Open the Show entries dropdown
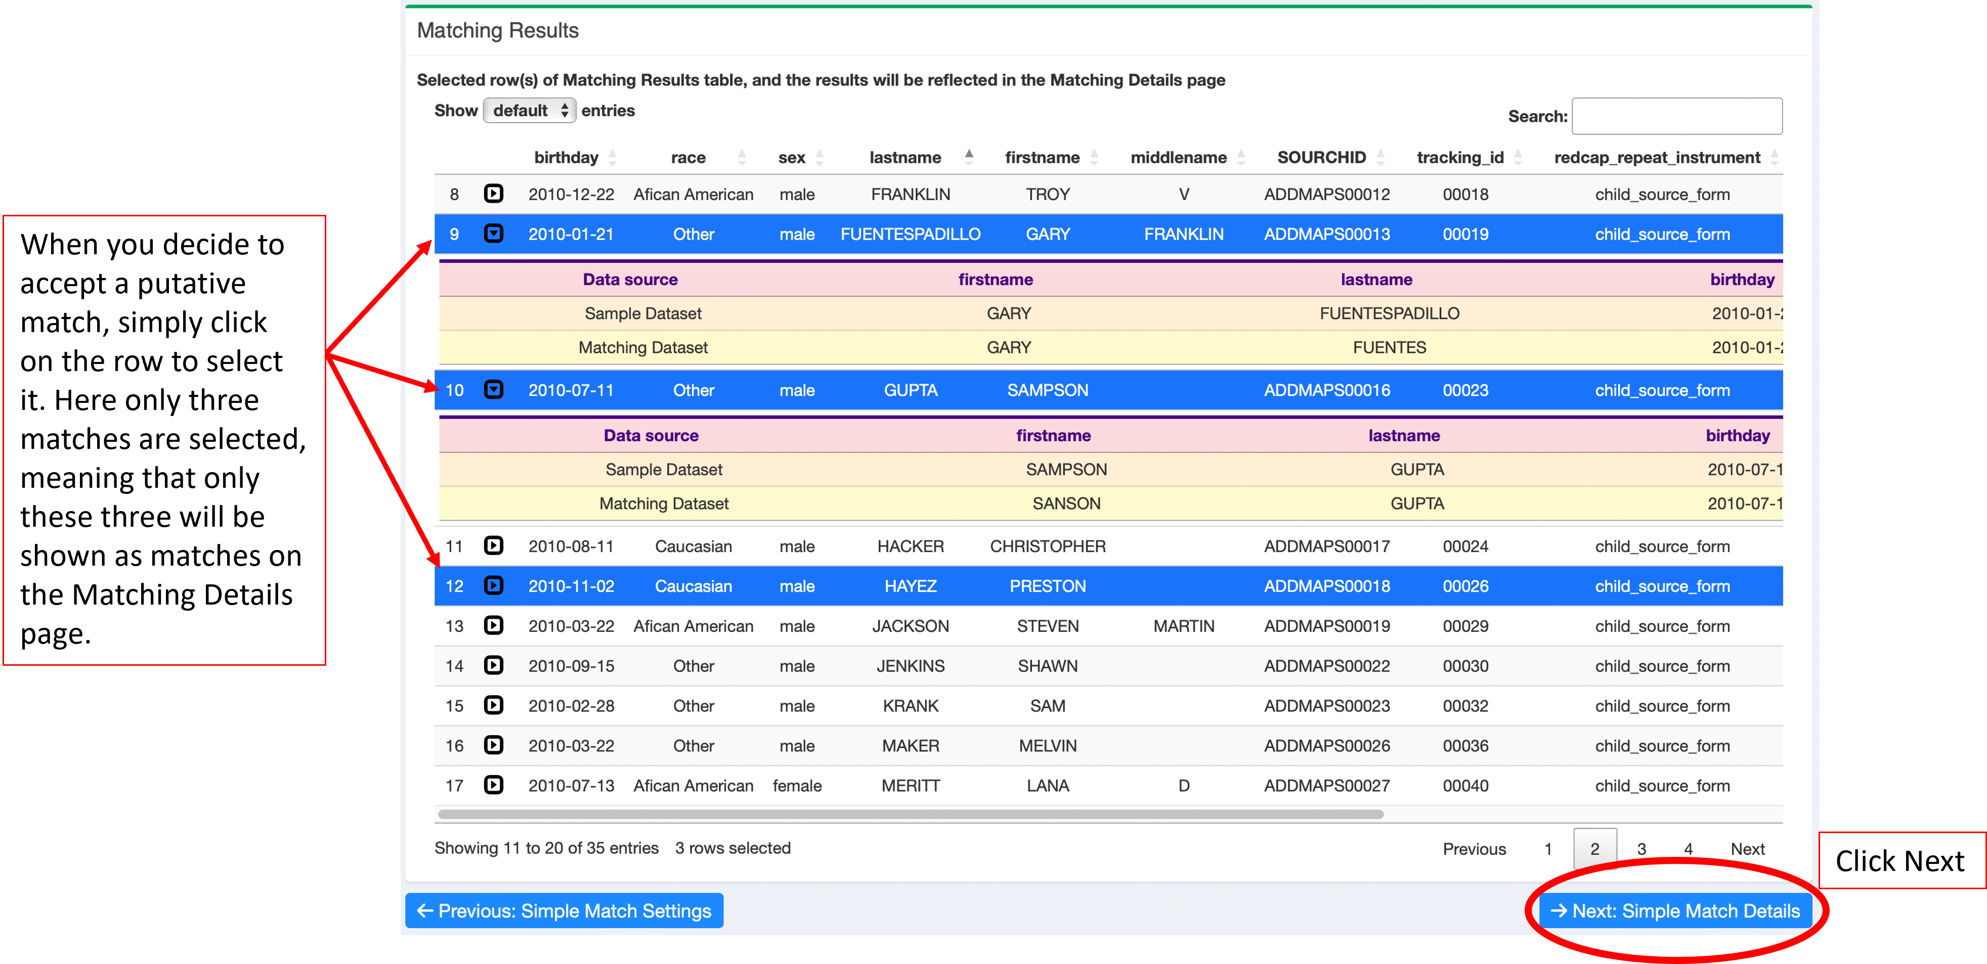This screenshot has height=964, width=1987. pyautogui.click(x=529, y=110)
